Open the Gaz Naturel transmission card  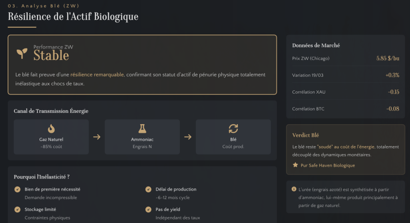51,137
